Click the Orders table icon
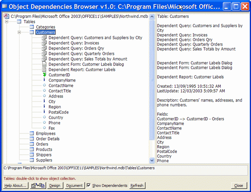Image resolution: width=251 pixels, height=192 pixels. click(32, 144)
